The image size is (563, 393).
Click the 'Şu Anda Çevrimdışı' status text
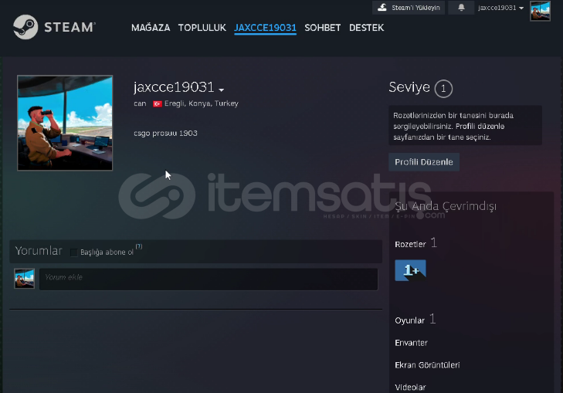point(446,206)
